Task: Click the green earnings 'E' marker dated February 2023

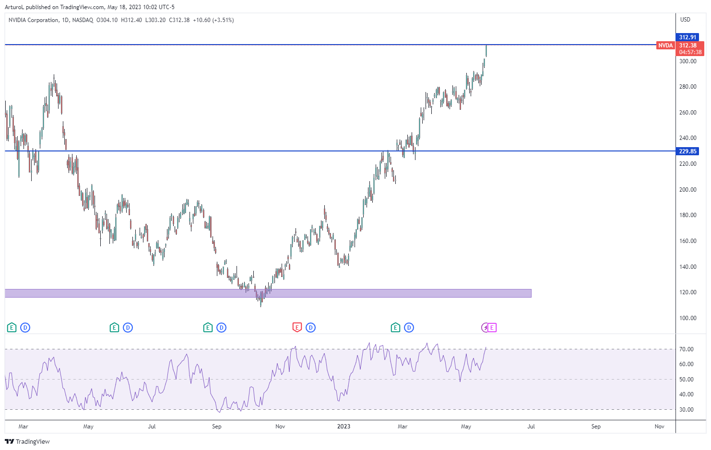Action: (x=395, y=328)
